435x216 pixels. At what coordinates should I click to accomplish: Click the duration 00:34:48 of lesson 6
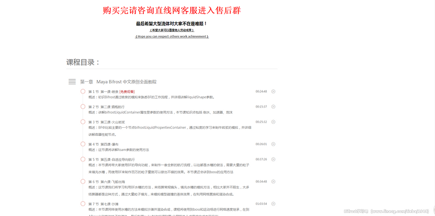262,182
